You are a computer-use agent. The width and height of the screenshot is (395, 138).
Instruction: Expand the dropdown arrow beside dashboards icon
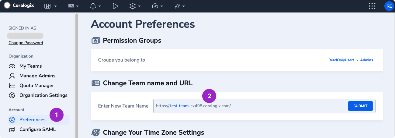[55, 6]
